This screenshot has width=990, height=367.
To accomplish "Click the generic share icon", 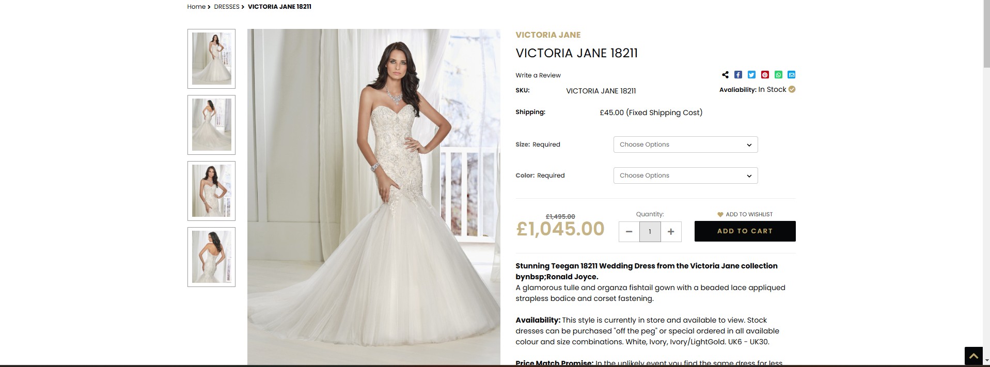I will pos(725,75).
